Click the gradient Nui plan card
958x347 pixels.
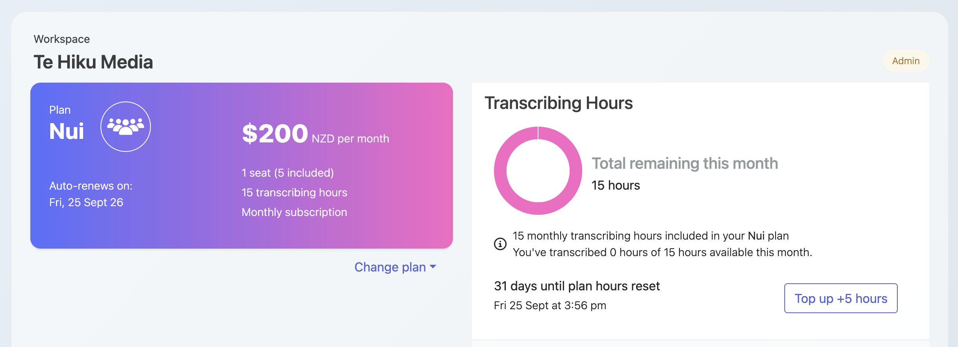[x=241, y=166]
